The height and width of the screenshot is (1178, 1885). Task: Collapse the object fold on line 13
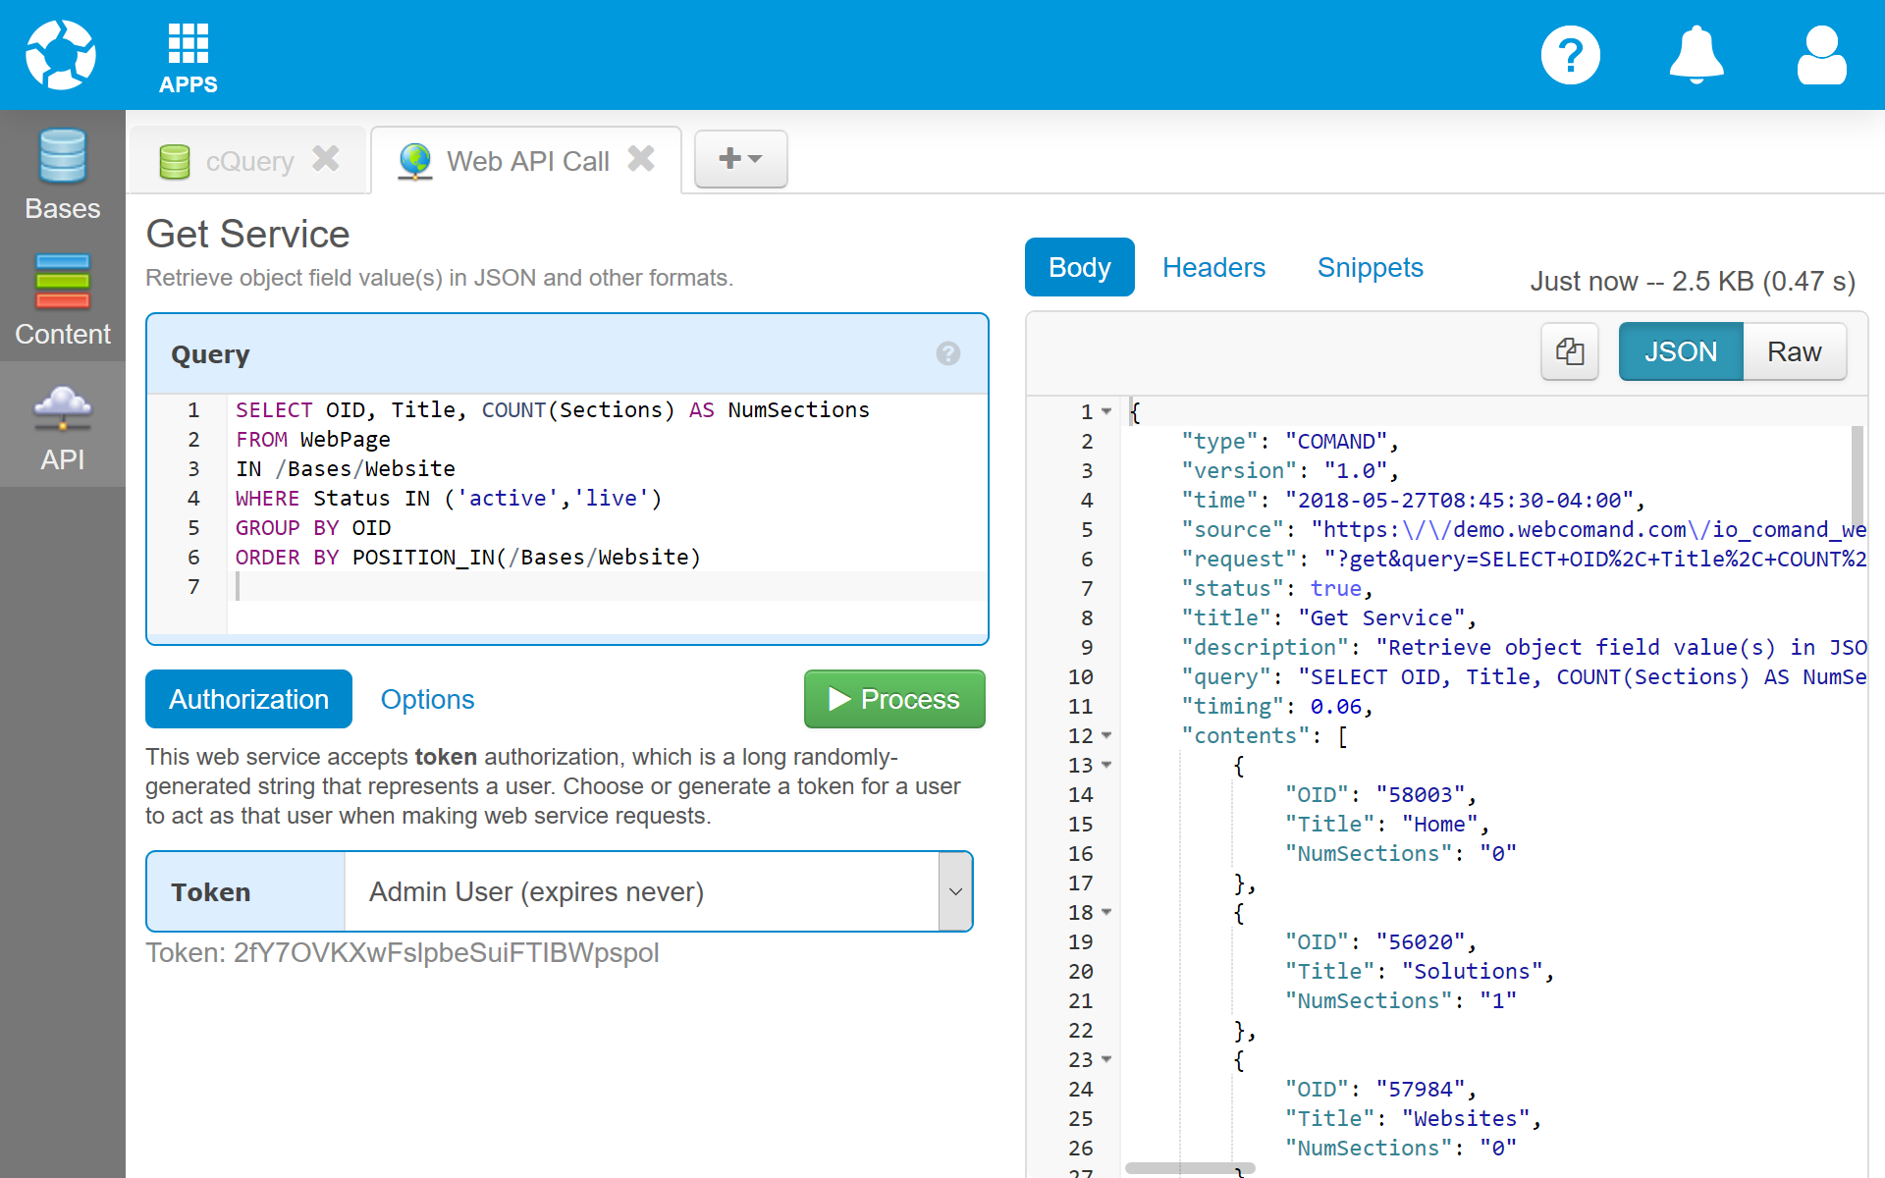click(1106, 765)
